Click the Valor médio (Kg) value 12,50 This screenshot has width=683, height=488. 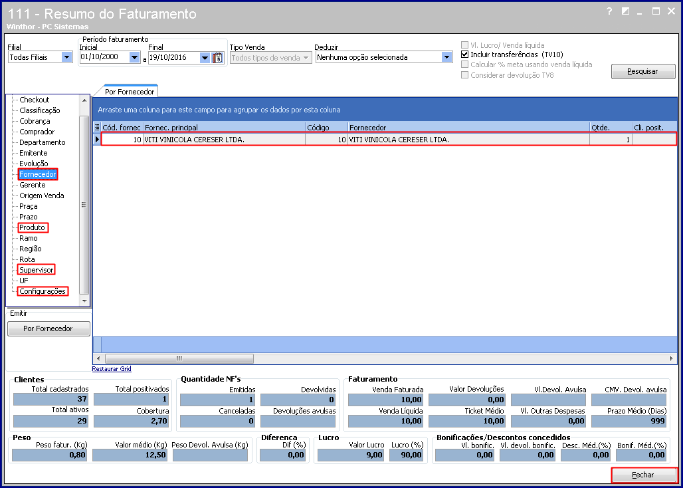(x=130, y=455)
